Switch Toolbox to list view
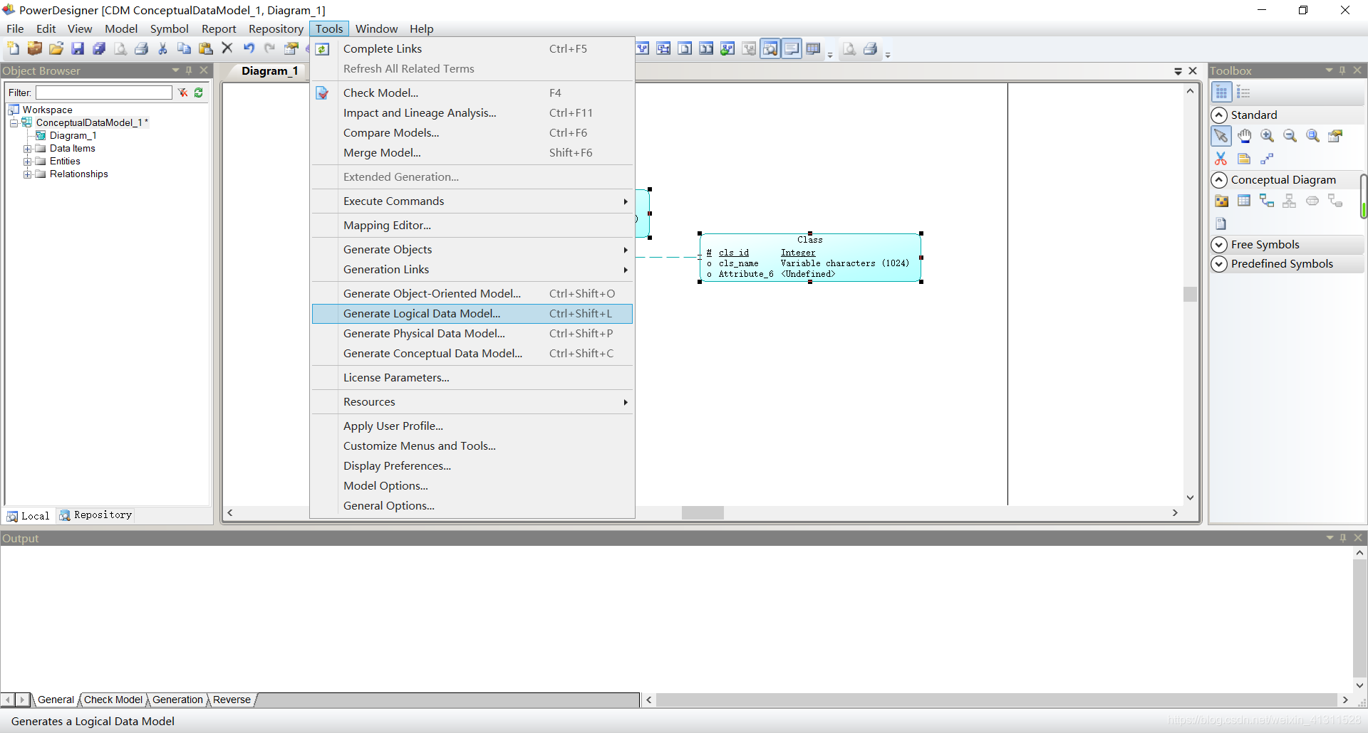1368x733 pixels. [1243, 92]
